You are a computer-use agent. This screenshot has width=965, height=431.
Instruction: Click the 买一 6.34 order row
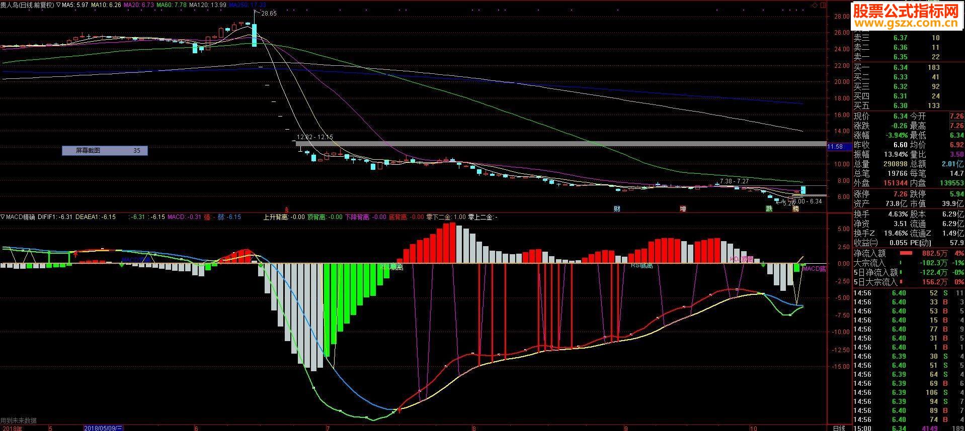tap(909, 67)
